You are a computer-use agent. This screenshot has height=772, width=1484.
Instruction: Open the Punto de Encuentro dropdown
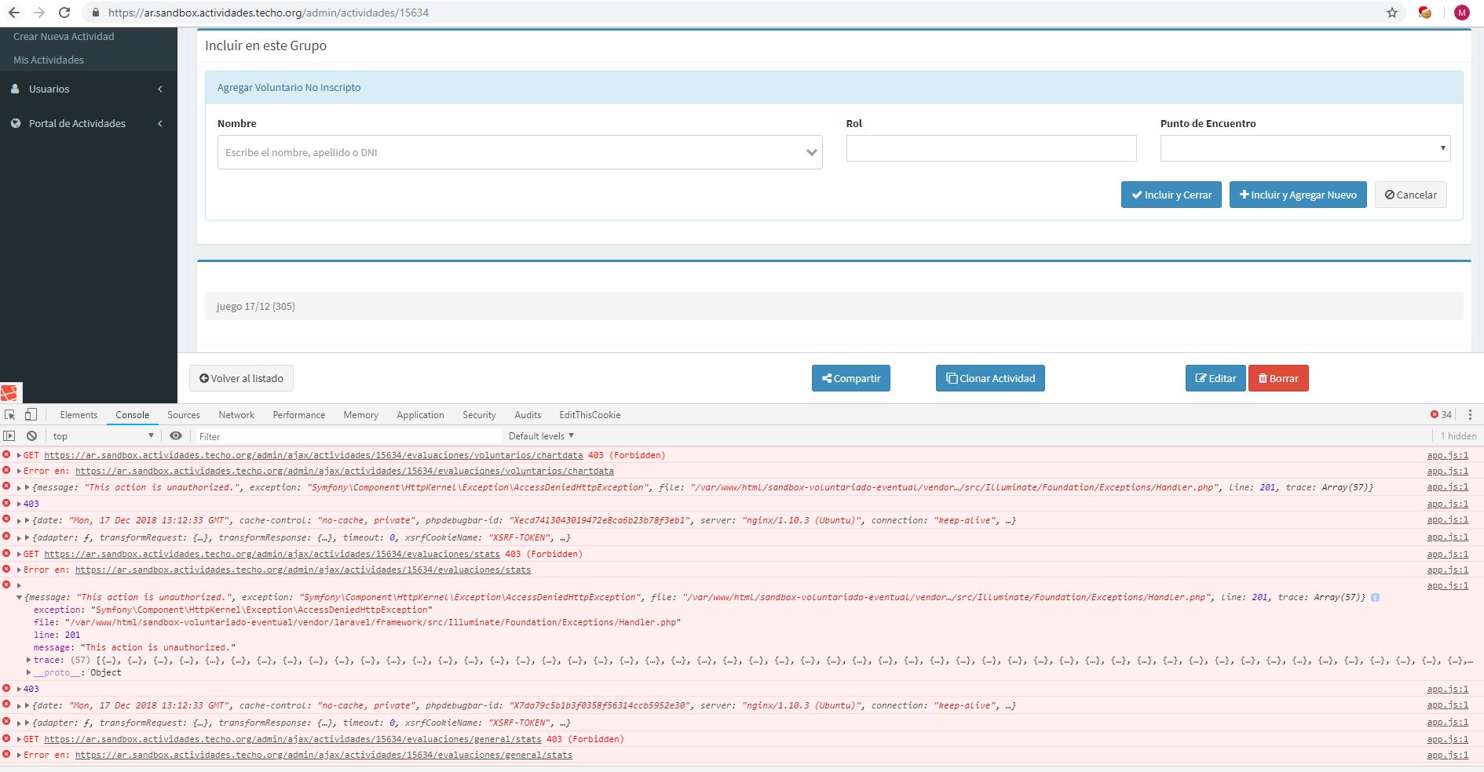(x=1305, y=148)
